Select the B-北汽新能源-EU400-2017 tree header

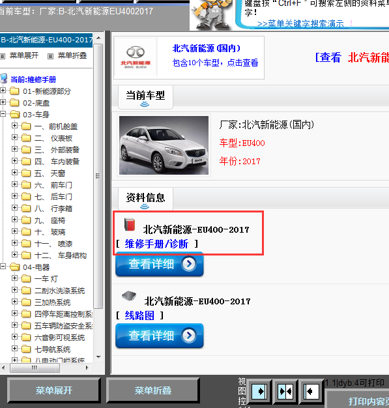click(46, 40)
